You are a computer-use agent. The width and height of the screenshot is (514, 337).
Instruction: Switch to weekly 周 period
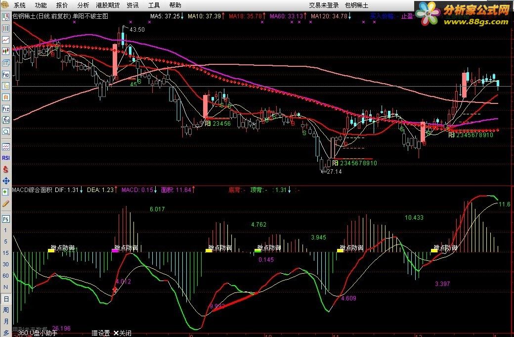tap(5, 310)
